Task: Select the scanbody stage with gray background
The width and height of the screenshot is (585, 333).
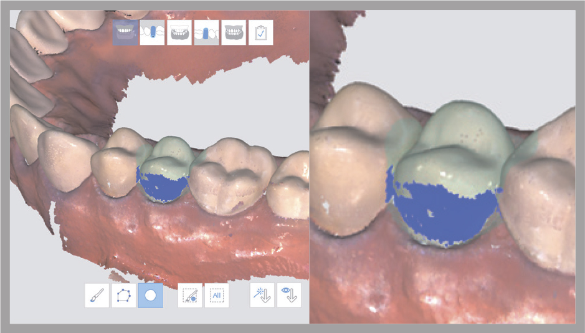Action: [206, 32]
